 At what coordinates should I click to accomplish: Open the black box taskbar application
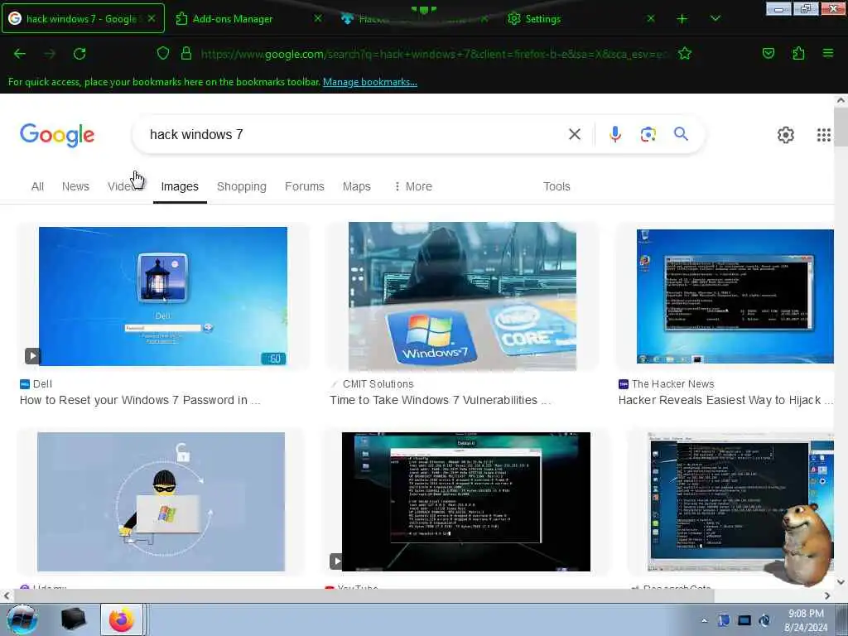[73, 619]
